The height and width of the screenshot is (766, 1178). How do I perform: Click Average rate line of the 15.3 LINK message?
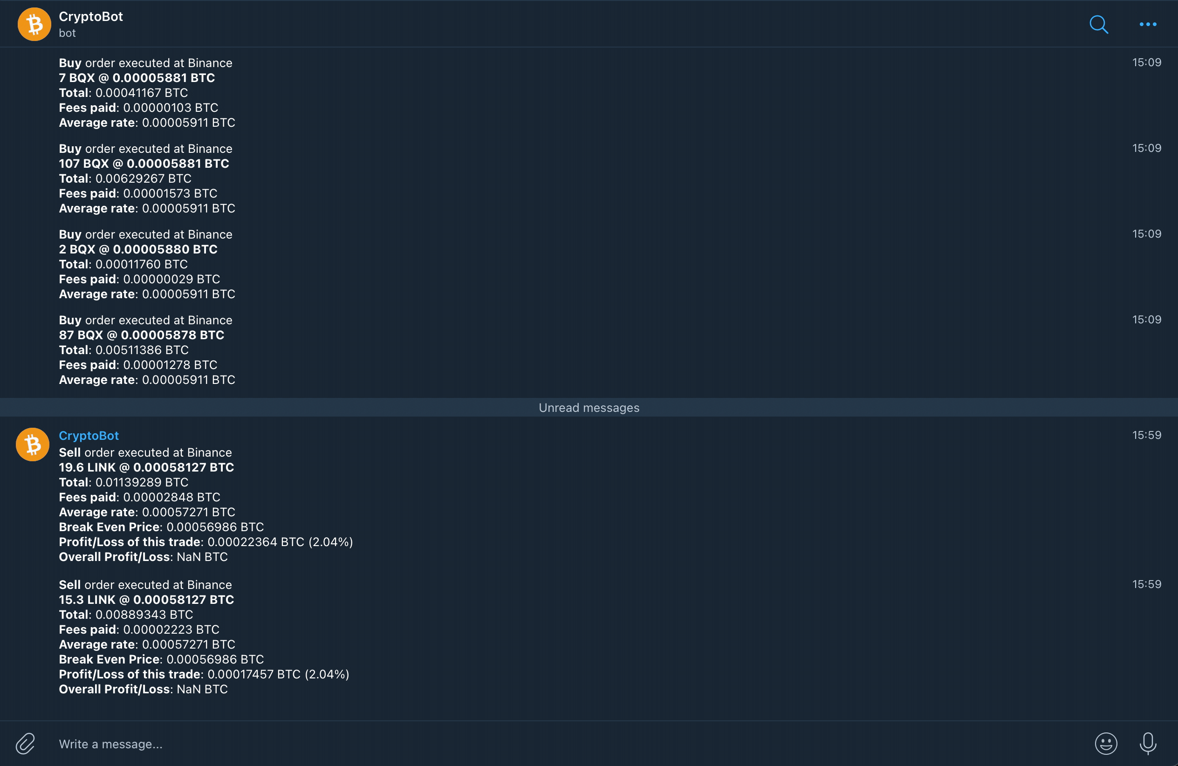147,644
